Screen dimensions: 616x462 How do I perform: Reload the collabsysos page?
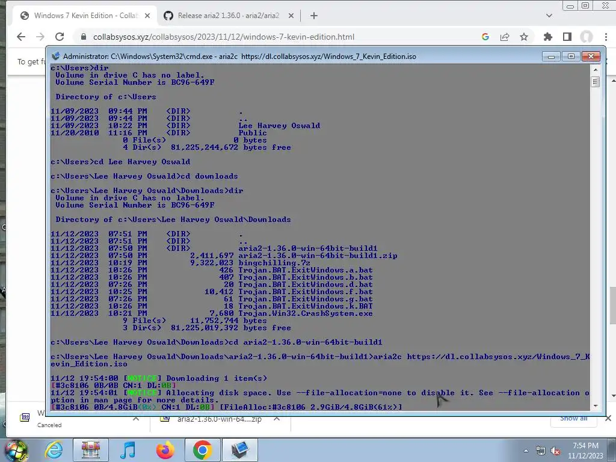click(x=60, y=37)
